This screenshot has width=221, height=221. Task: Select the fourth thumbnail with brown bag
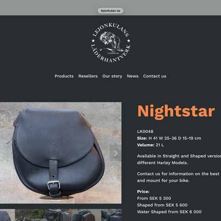87,215
